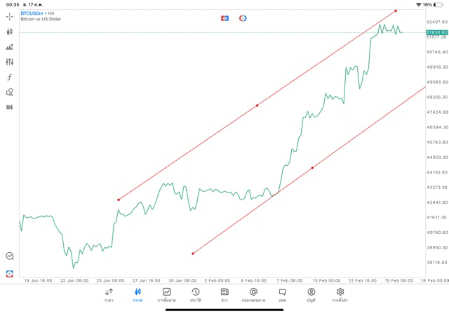Switch to the ราคา quotes tab
The width and height of the screenshot is (449, 314).
[x=109, y=294]
